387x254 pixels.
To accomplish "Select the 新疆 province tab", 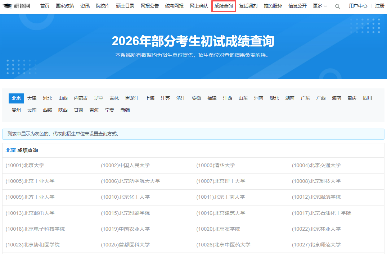I will click(x=125, y=110).
